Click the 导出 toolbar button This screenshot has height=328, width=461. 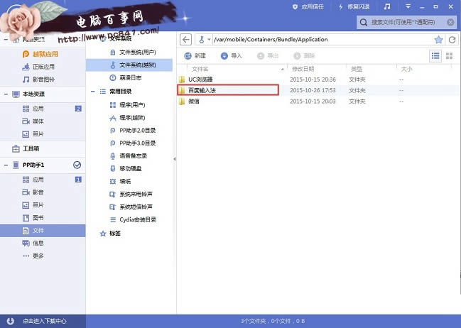[268, 55]
